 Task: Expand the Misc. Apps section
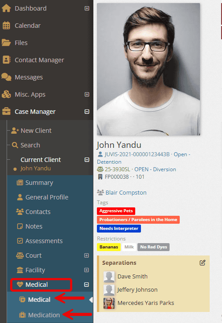coord(87,94)
